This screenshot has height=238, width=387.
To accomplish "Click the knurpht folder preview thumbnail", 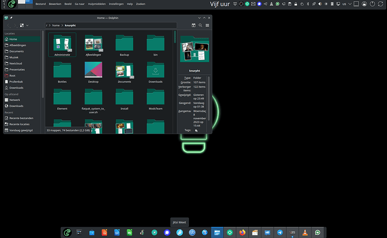I will [x=195, y=49].
